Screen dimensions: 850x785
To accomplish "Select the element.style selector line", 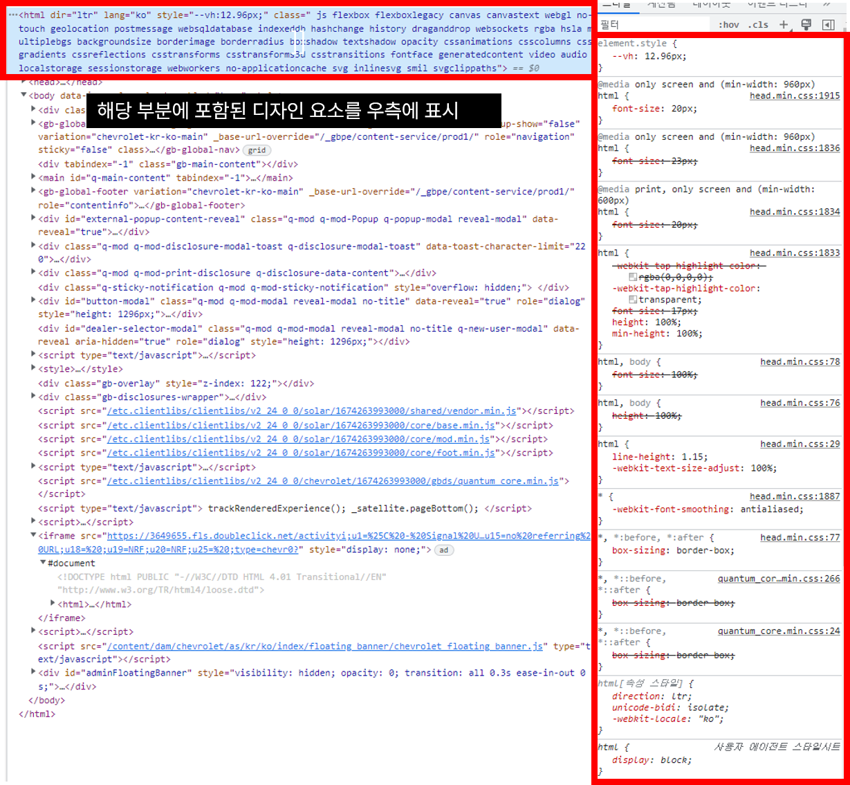I will tap(638, 44).
